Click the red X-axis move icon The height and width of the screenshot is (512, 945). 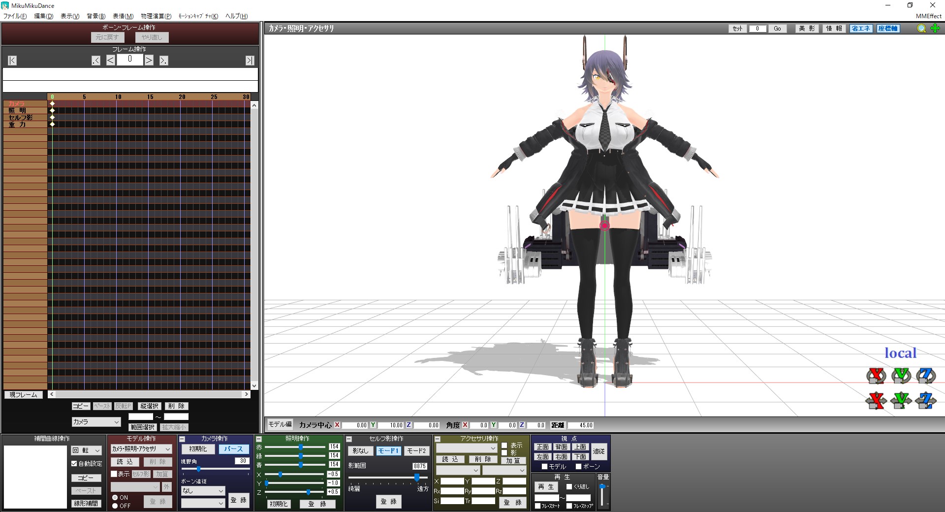tap(876, 400)
